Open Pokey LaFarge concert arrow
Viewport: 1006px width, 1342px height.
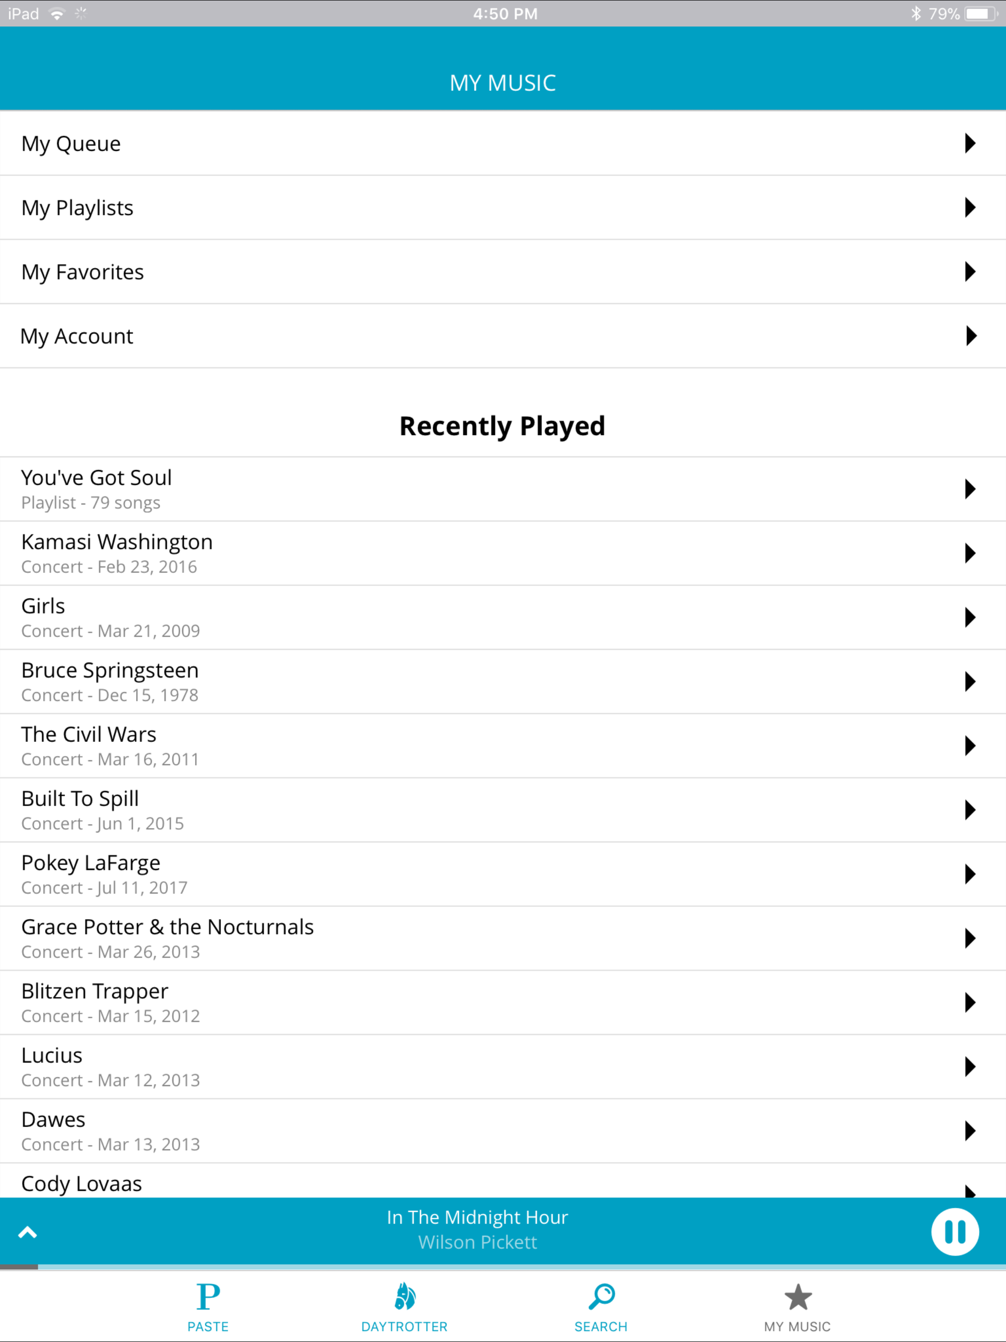coord(970,874)
